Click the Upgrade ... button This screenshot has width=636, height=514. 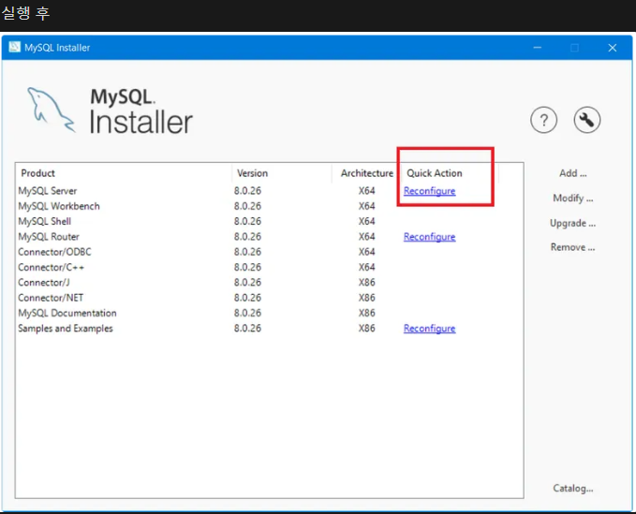(x=572, y=223)
